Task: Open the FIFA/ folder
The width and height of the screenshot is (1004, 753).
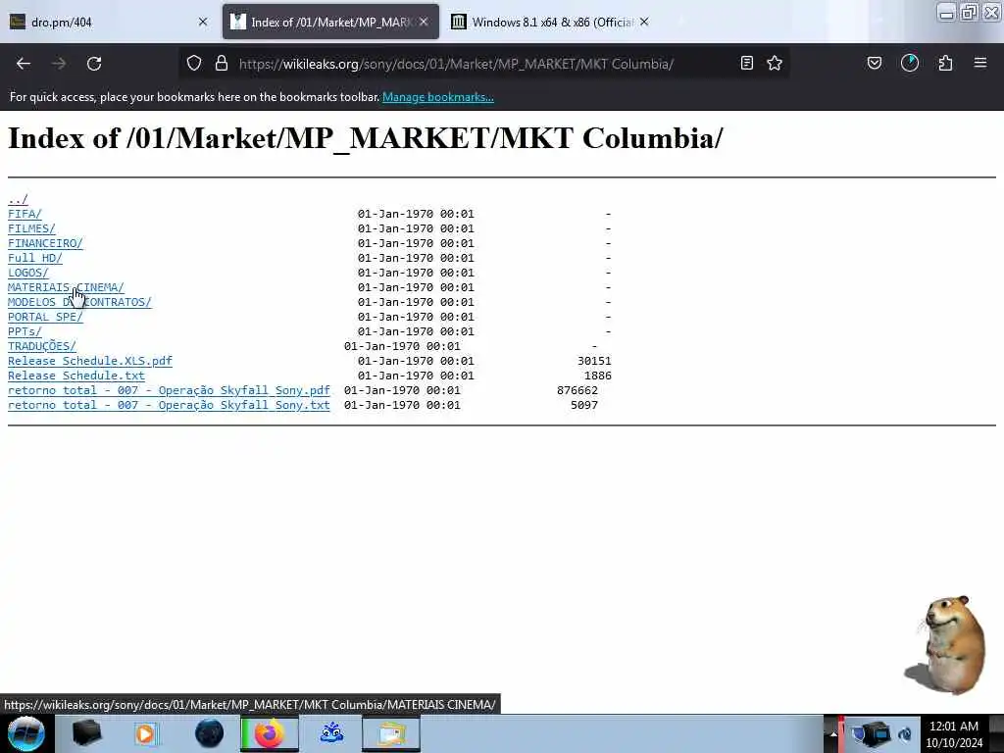Action: (x=25, y=214)
